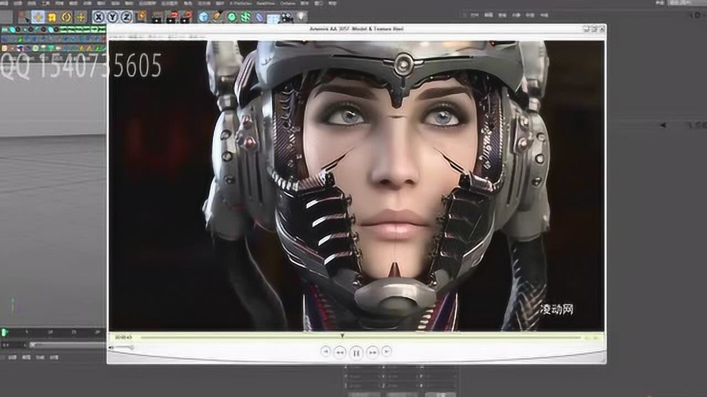The image size is (707, 397).
Task: Toggle the Y axis lock
Action: [112, 17]
